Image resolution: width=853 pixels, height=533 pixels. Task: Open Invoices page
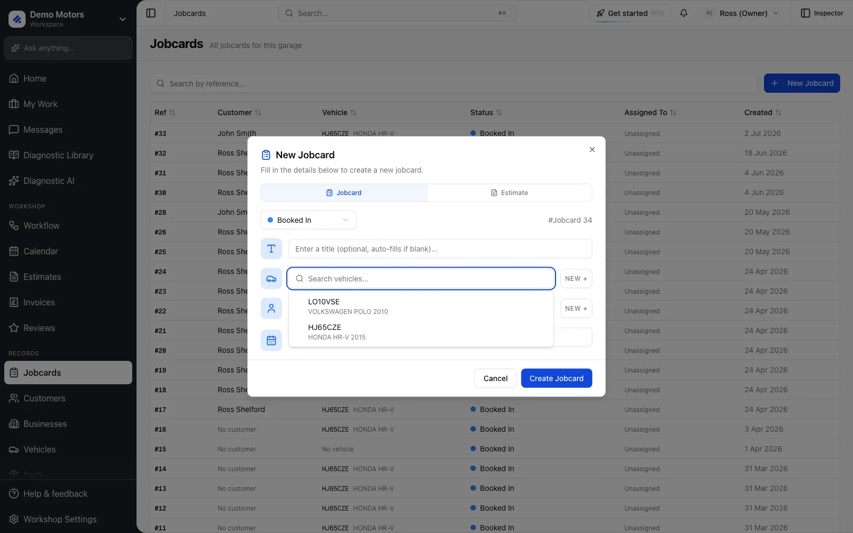pyautogui.click(x=68, y=302)
